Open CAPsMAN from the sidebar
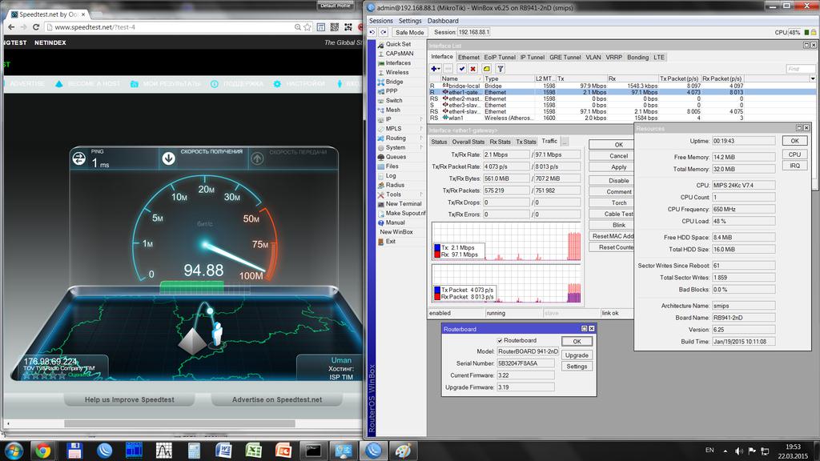Viewport: 820px width, 461px height. [x=399, y=54]
